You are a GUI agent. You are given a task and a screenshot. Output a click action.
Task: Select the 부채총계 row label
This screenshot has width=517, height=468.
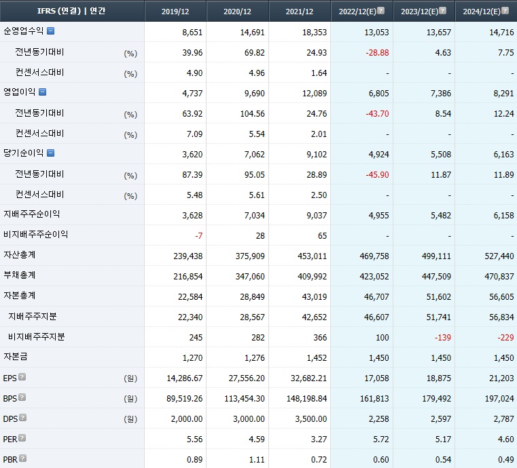click(20, 275)
